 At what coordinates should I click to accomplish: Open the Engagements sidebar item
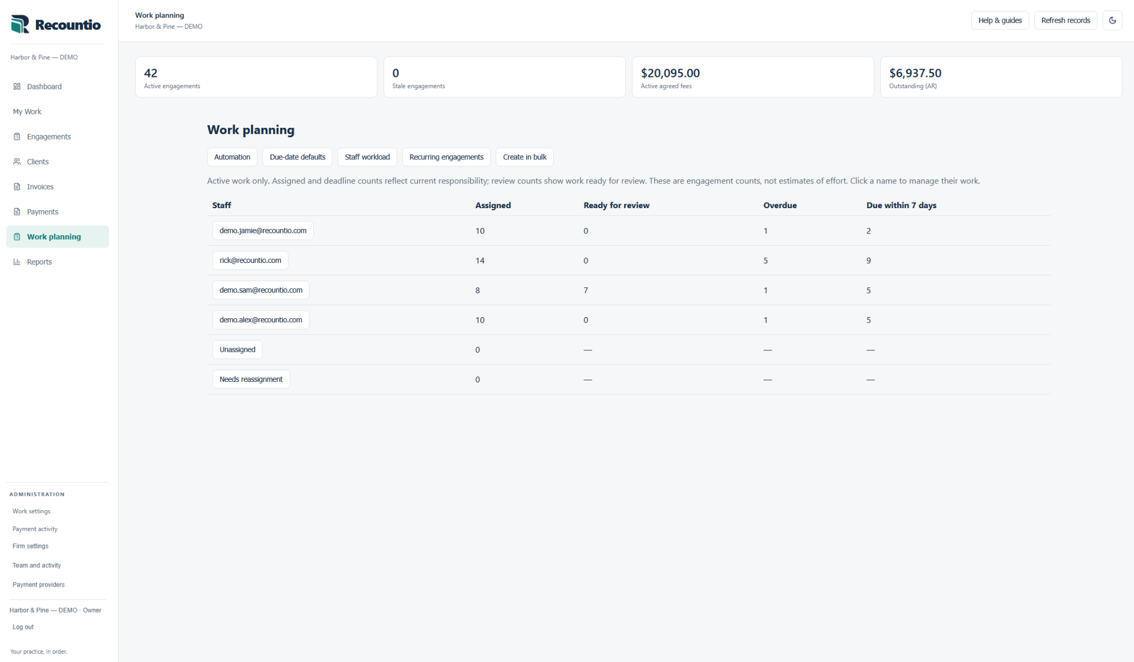click(x=58, y=137)
